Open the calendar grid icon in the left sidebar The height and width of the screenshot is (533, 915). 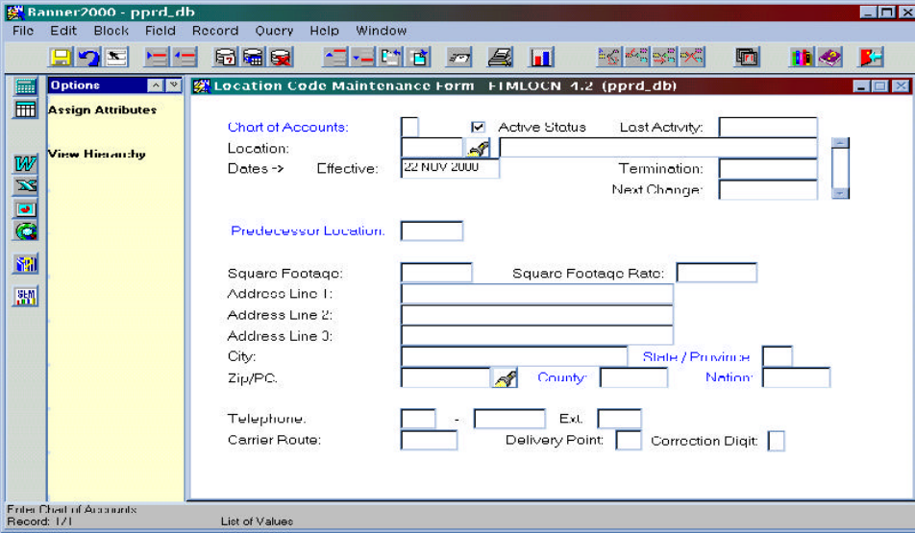(x=25, y=109)
